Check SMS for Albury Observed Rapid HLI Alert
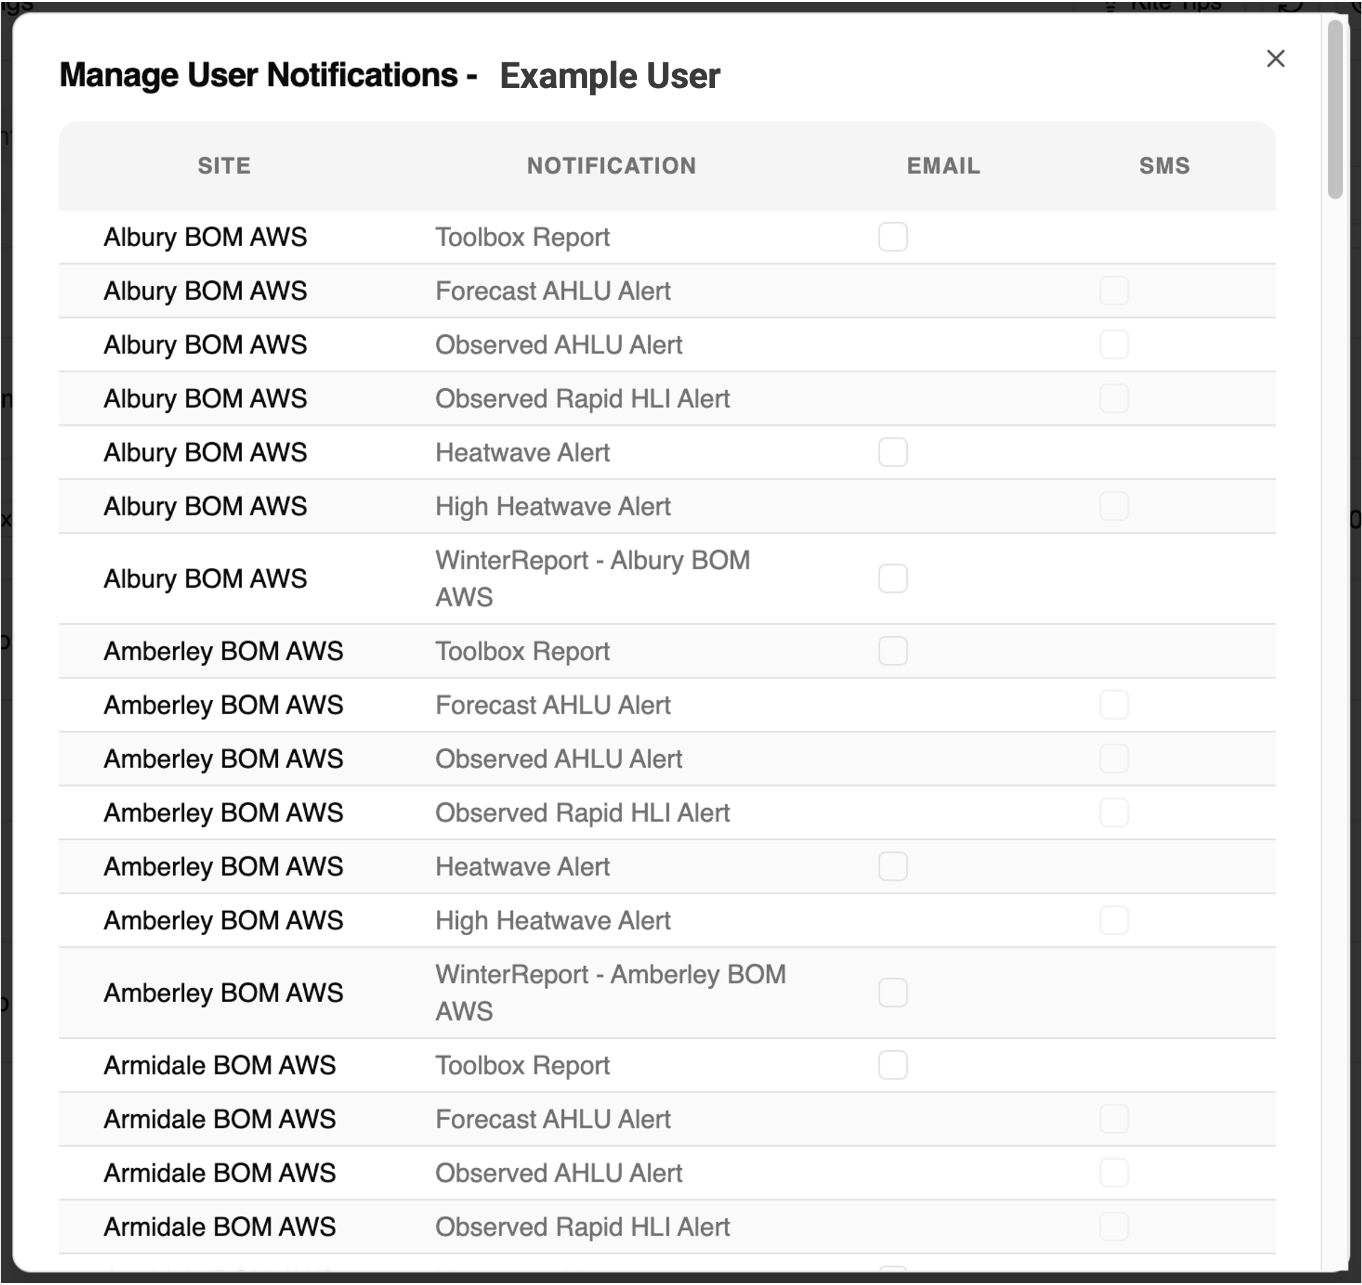1362x1285 pixels. point(1113,398)
